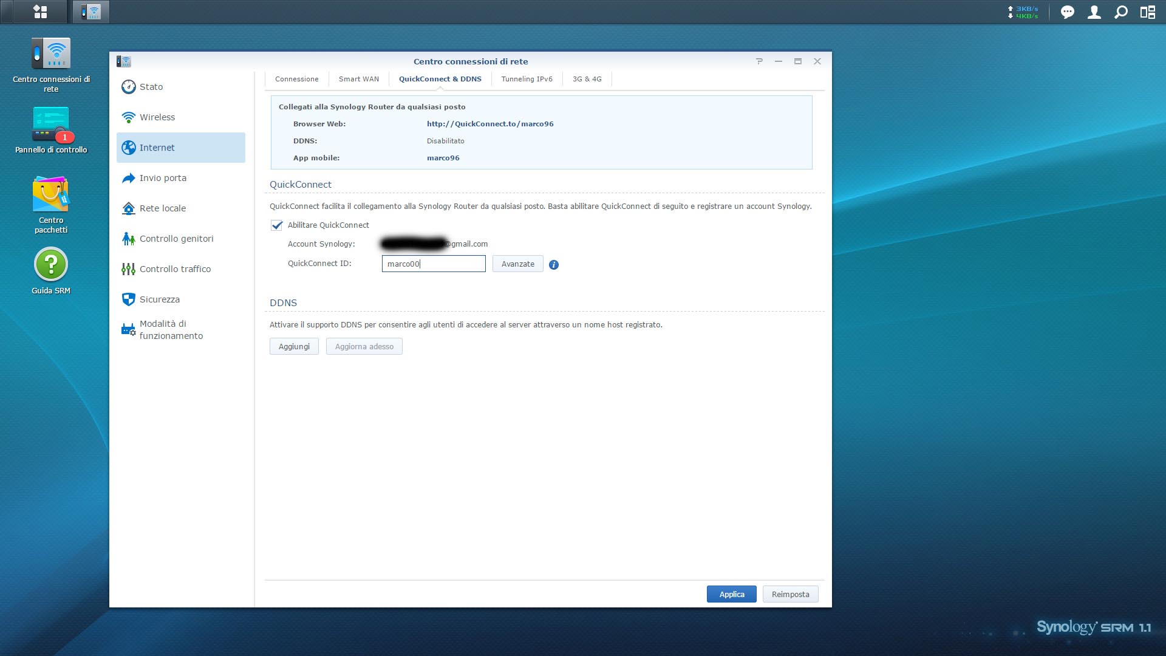Open the Main Menu grid icon
This screenshot has height=656, width=1166.
pos(40,12)
